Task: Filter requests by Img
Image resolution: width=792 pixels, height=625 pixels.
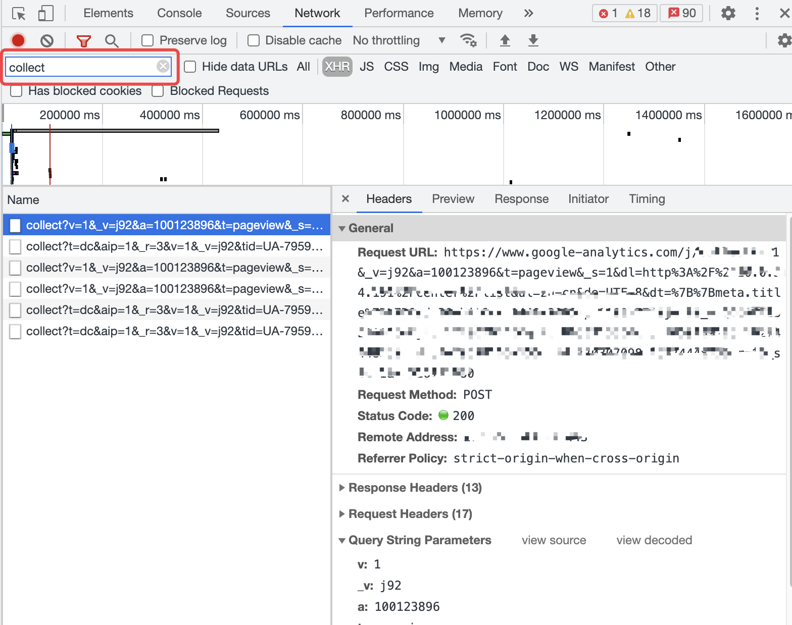Action: (x=429, y=67)
